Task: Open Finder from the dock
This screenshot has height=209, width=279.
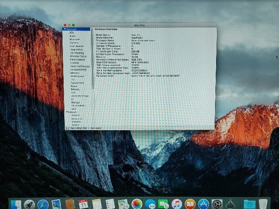Action: [16, 204]
